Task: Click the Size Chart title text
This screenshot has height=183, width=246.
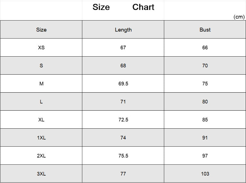Action: 123,7
